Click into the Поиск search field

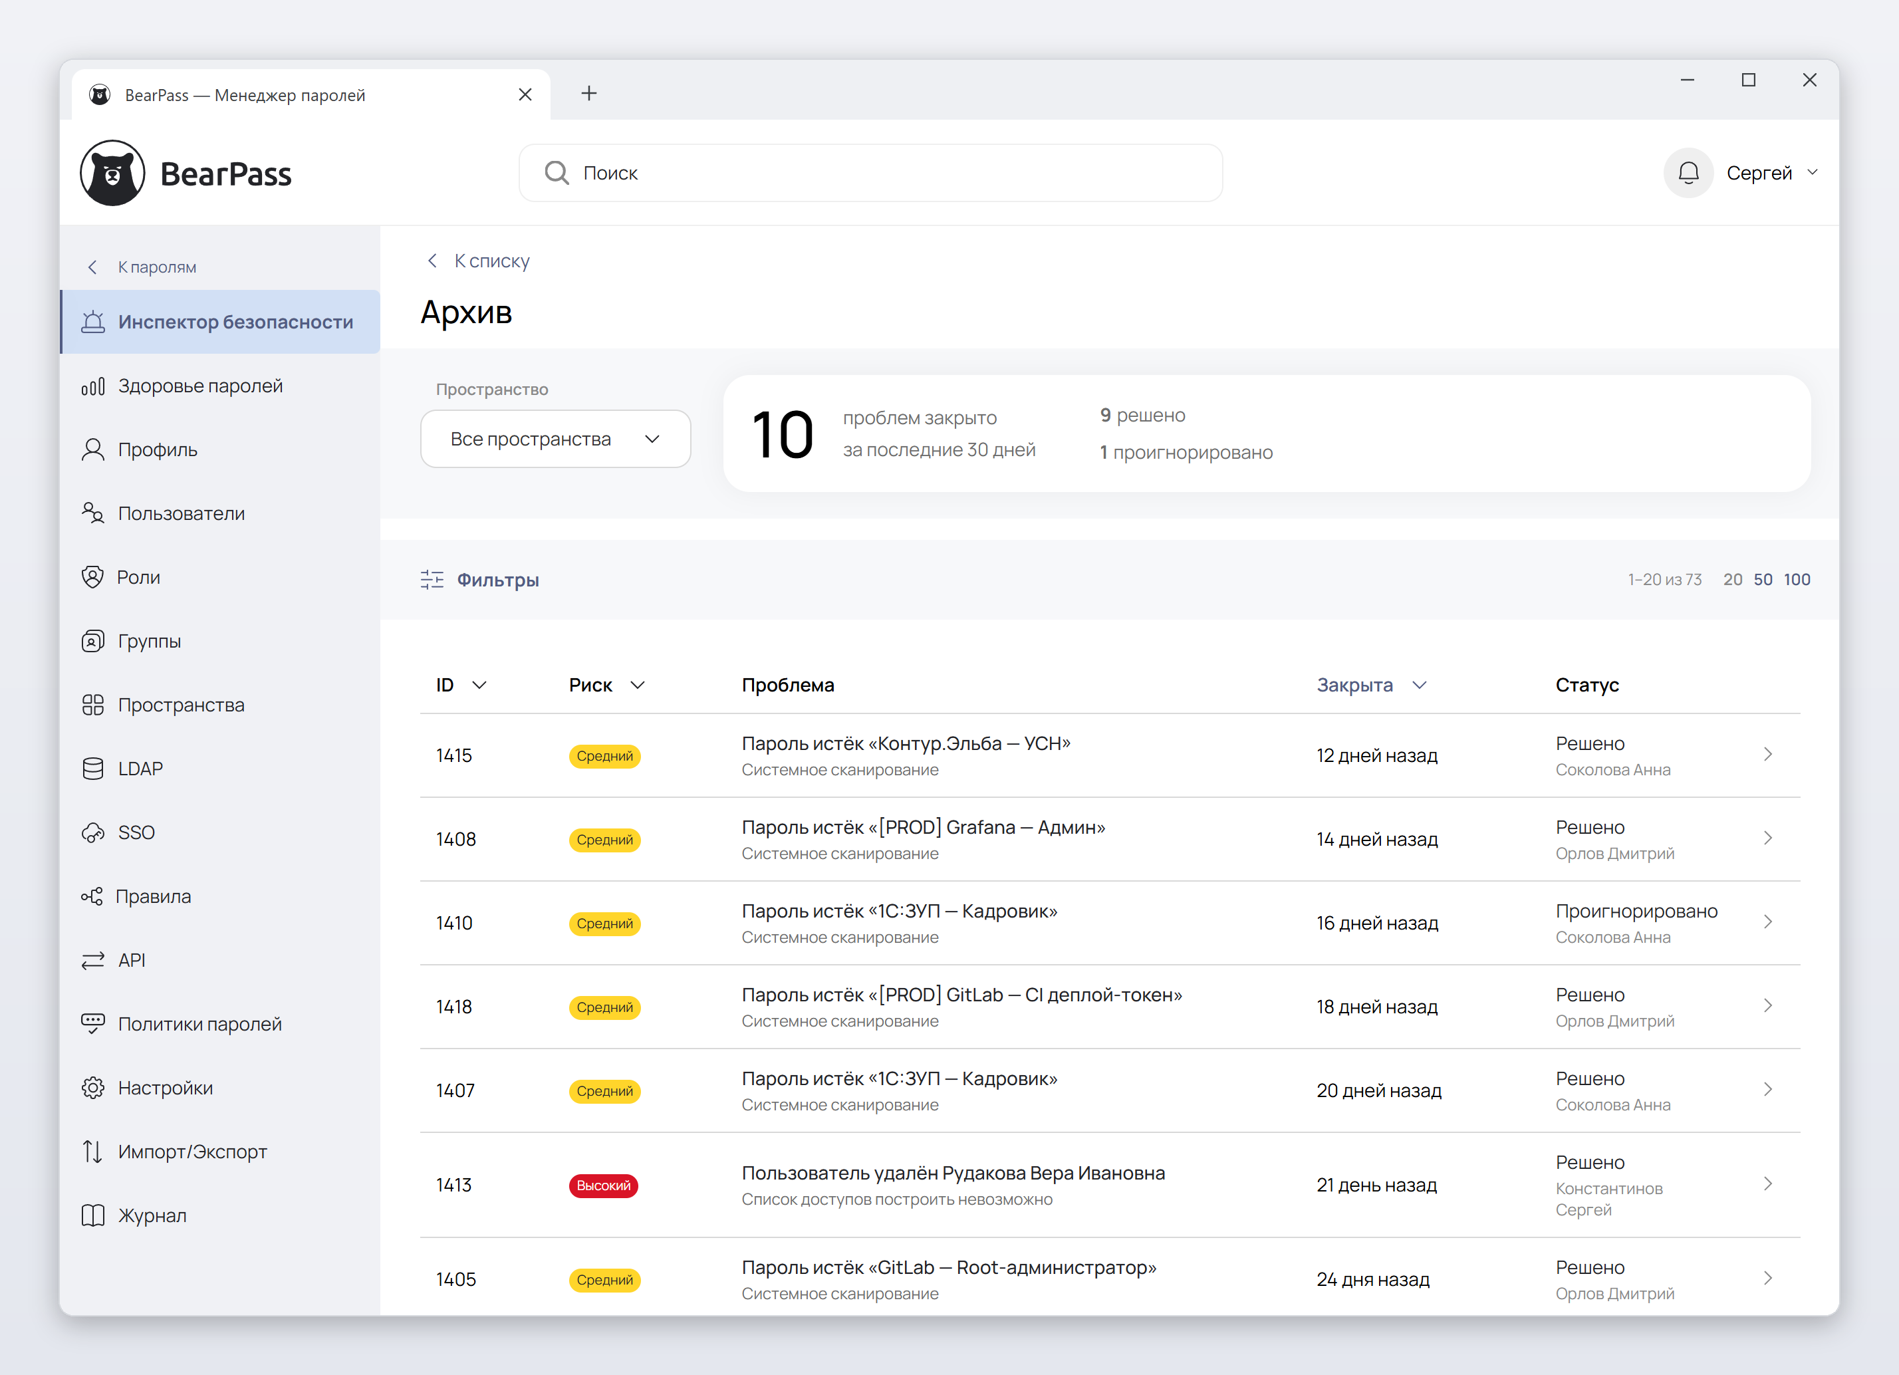(x=870, y=172)
